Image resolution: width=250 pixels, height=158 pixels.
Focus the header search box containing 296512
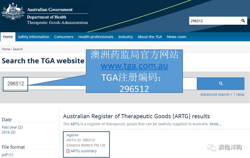coord(218,21)
